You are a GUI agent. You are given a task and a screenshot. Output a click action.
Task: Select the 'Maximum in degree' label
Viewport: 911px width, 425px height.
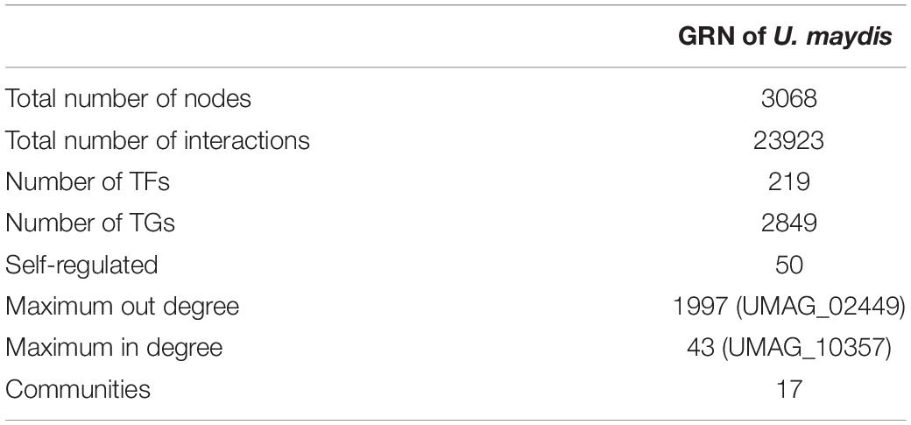pos(114,348)
